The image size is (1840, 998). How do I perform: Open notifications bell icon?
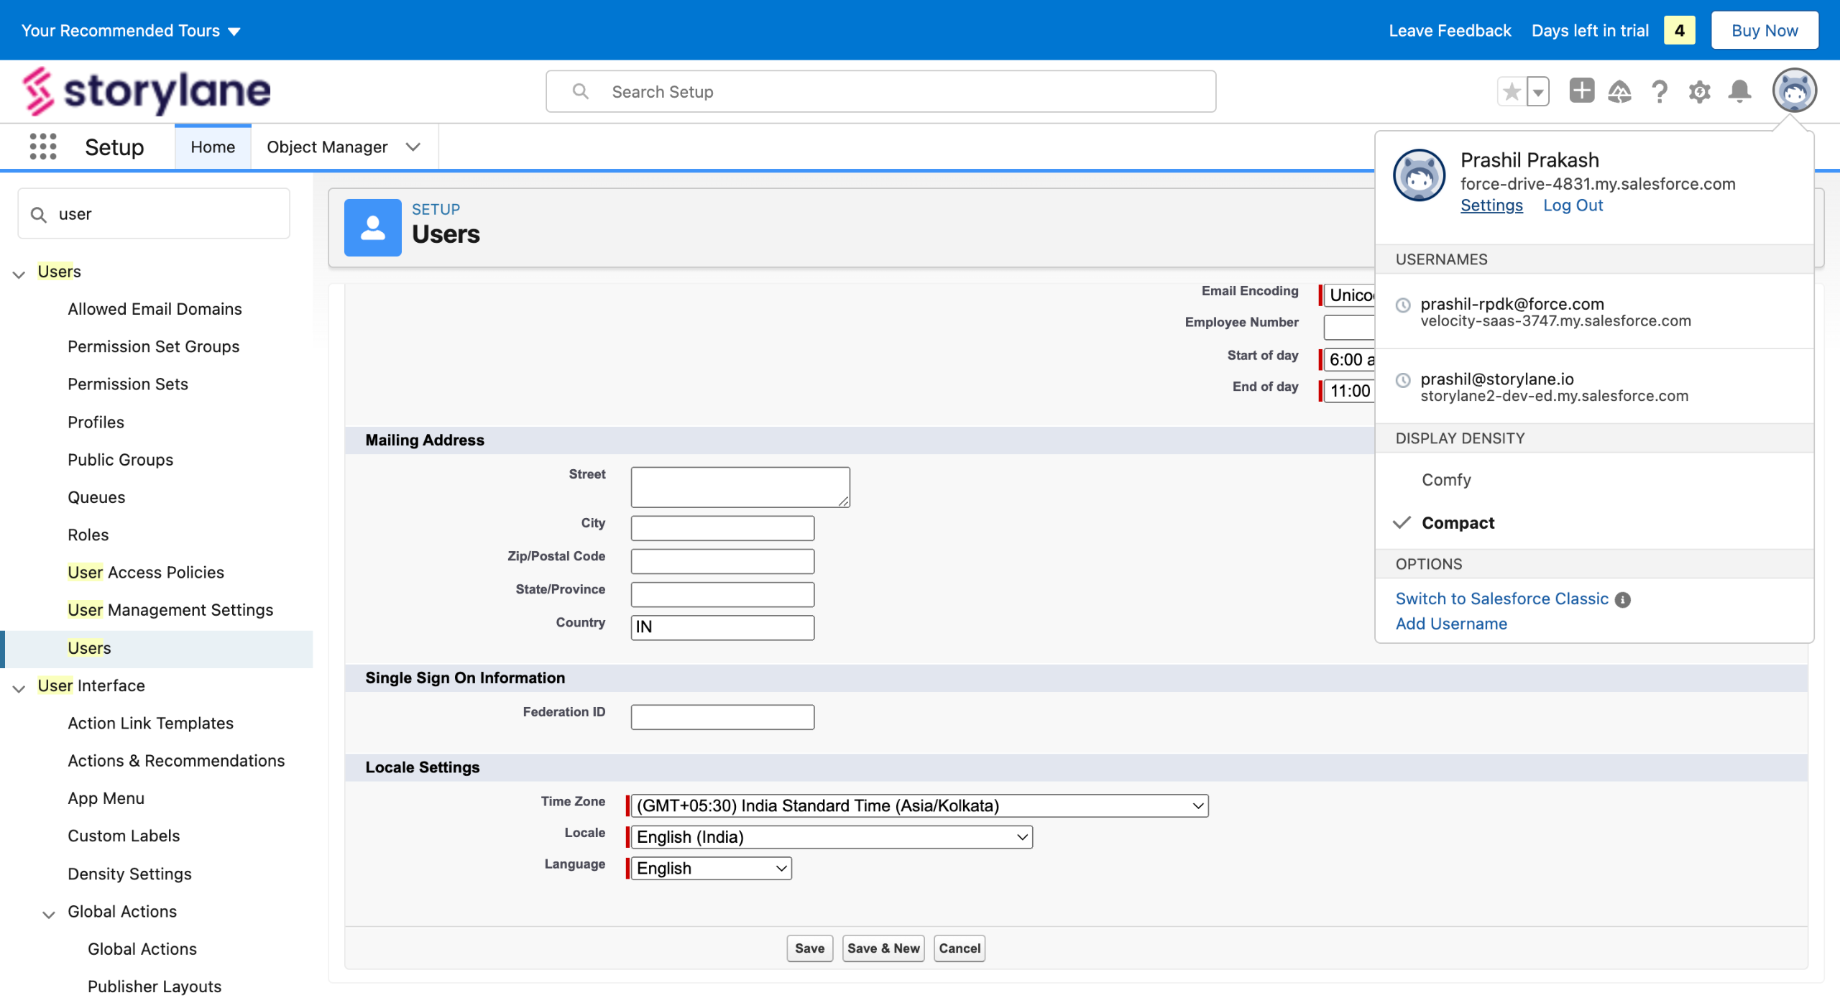[1739, 92]
